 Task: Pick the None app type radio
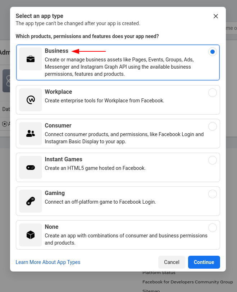point(213,228)
